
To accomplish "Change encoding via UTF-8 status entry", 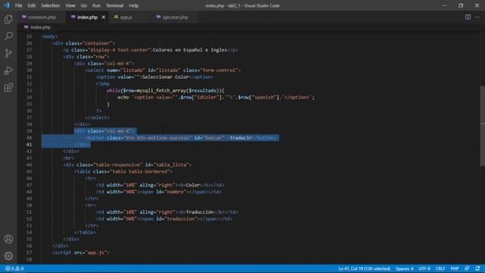I will (x=424, y=268).
